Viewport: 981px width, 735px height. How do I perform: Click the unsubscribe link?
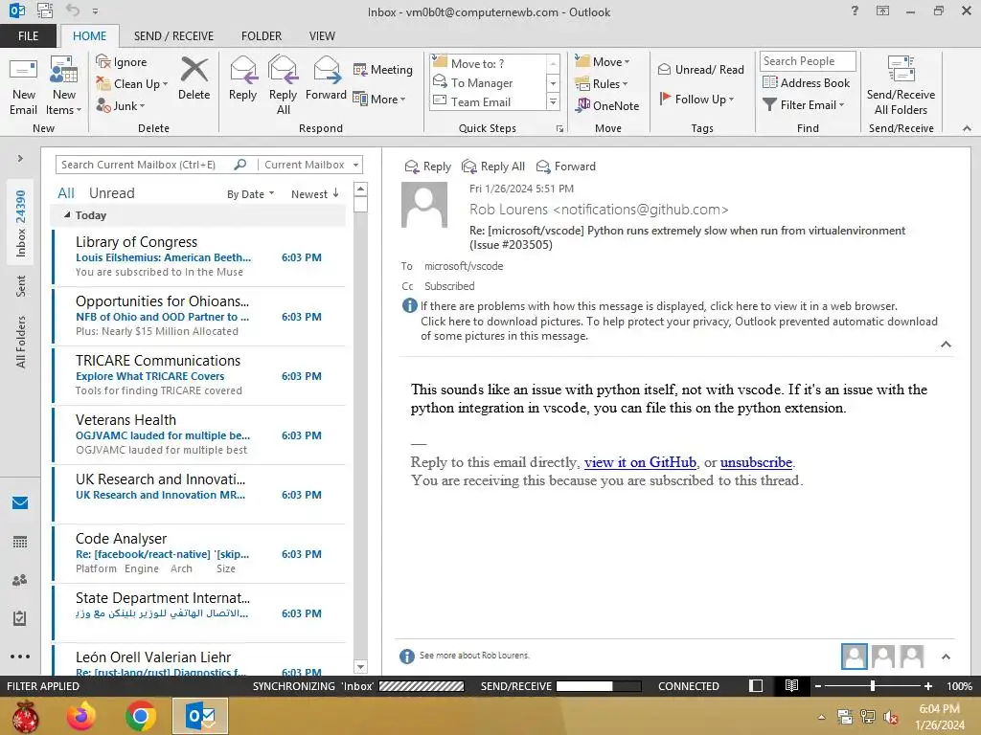click(756, 462)
